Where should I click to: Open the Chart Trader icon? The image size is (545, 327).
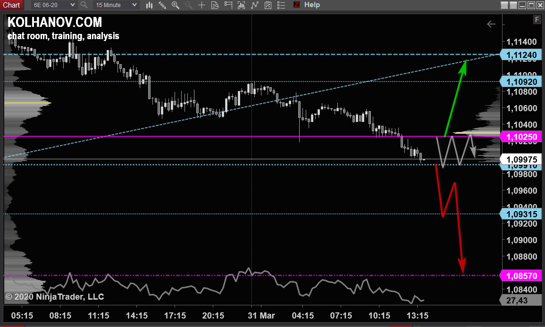tap(228, 5)
